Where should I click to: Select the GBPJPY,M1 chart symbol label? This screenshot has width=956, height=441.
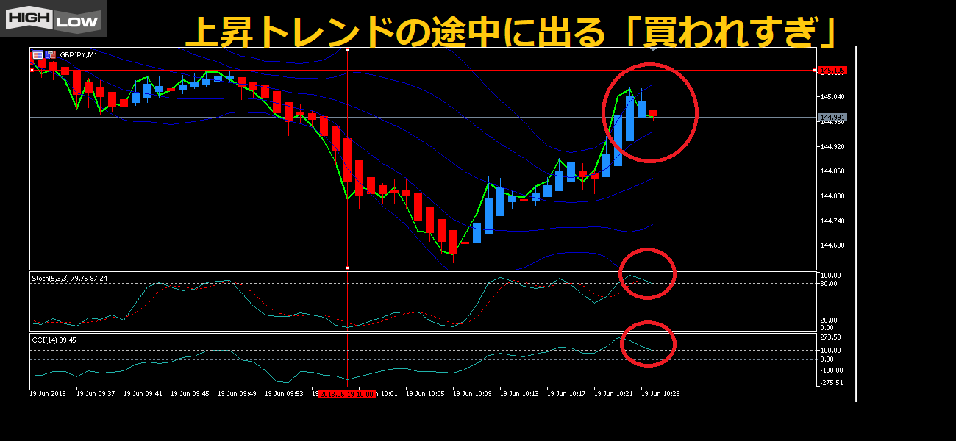click(79, 55)
